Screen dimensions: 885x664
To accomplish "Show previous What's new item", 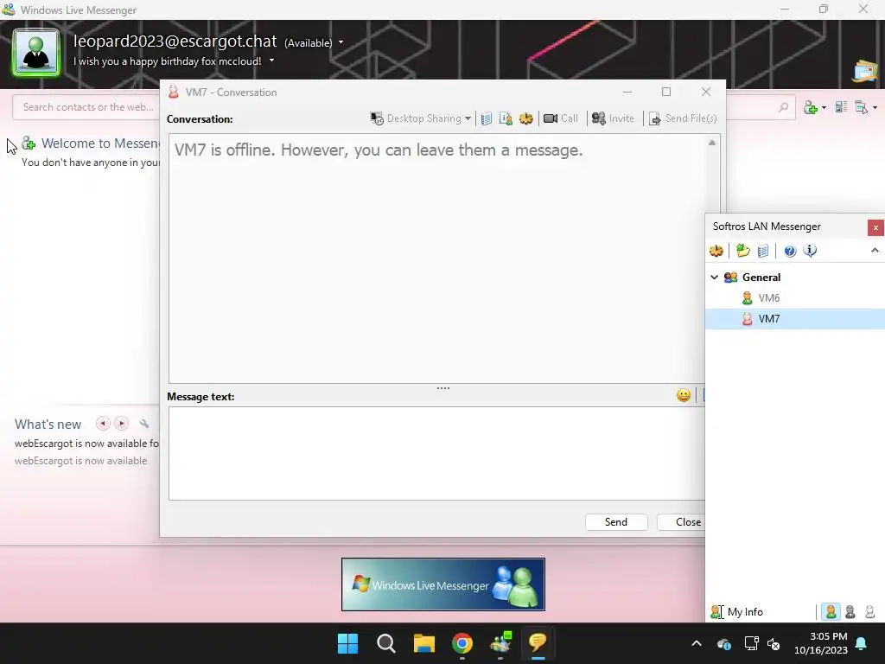I will [x=103, y=424].
